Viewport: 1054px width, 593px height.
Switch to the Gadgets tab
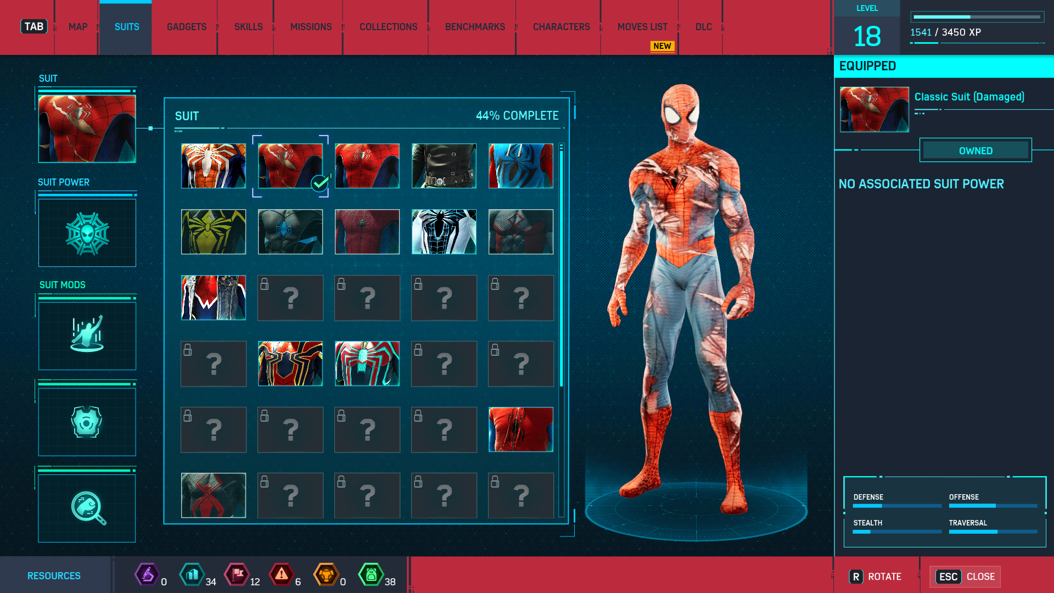click(187, 27)
